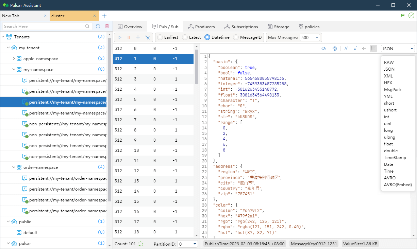Select the Latest radio button
Image resolution: width=417 pixels, height=249 pixels.
(x=185, y=37)
